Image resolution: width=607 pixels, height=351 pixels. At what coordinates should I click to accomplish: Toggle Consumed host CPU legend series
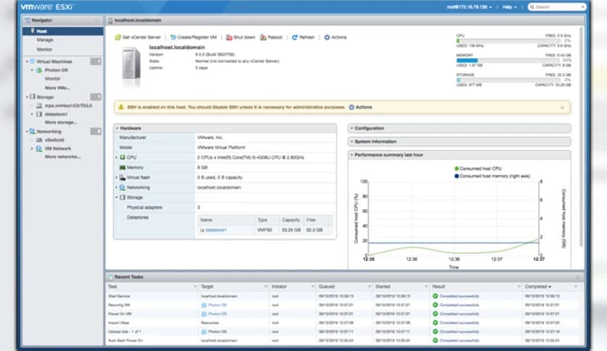coord(480,168)
